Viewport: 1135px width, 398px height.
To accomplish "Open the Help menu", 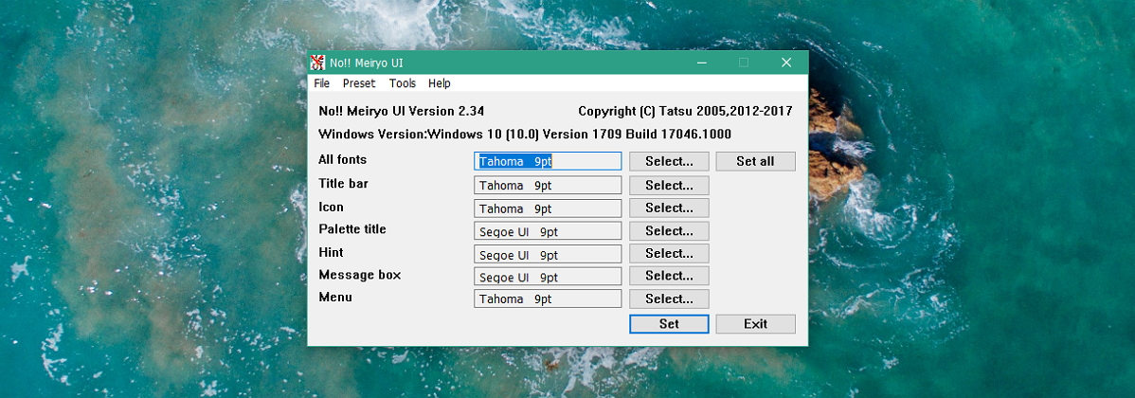I will [440, 83].
